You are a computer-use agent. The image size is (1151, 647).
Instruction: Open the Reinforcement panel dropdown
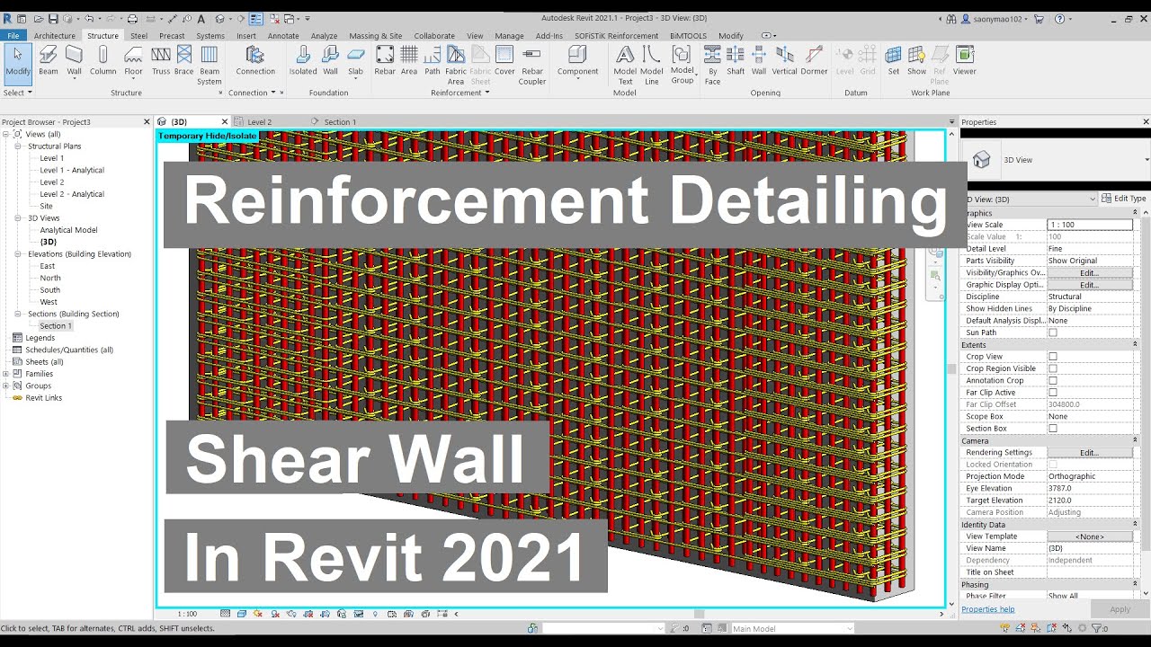pyautogui.click(x=460, y=93)
